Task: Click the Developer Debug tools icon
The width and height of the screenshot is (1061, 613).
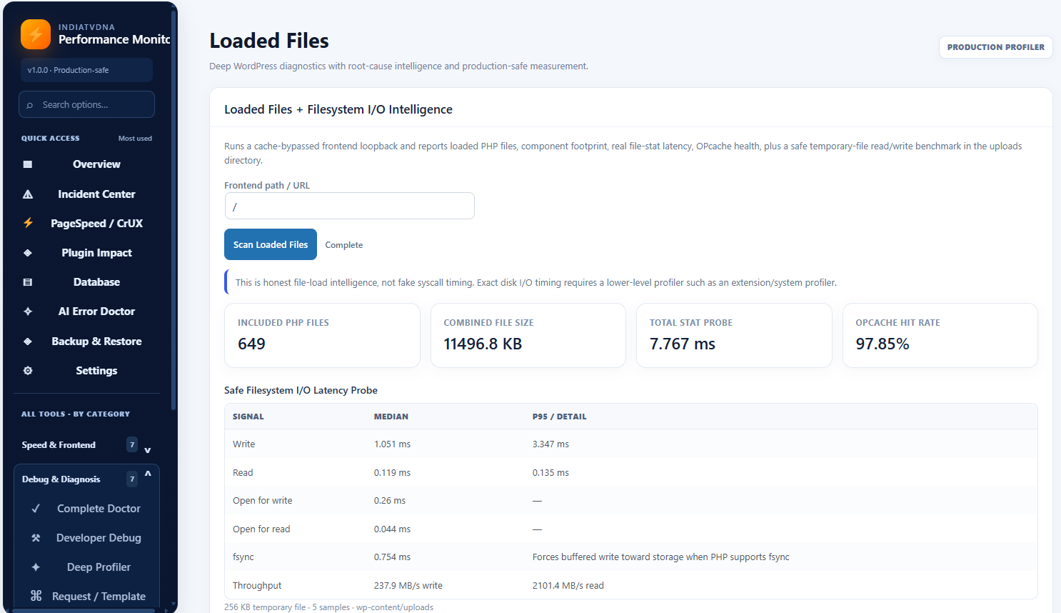Action: coord(36,538)
